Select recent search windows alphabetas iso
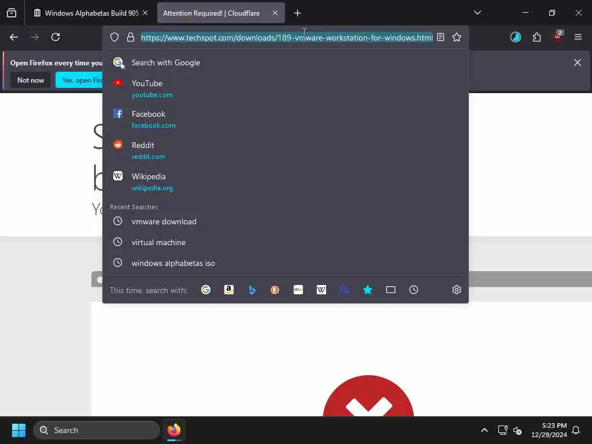Viewport: 592px width, 444px height. coord(286,263)
